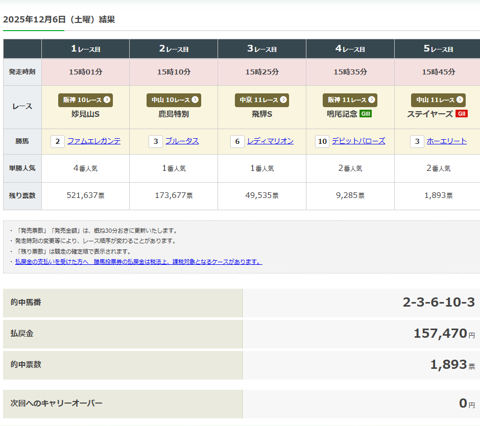Select the 1レース目 column header
The height and width of the screenshot is (426, 480).
pyautogui.click(x=85, y=49)
